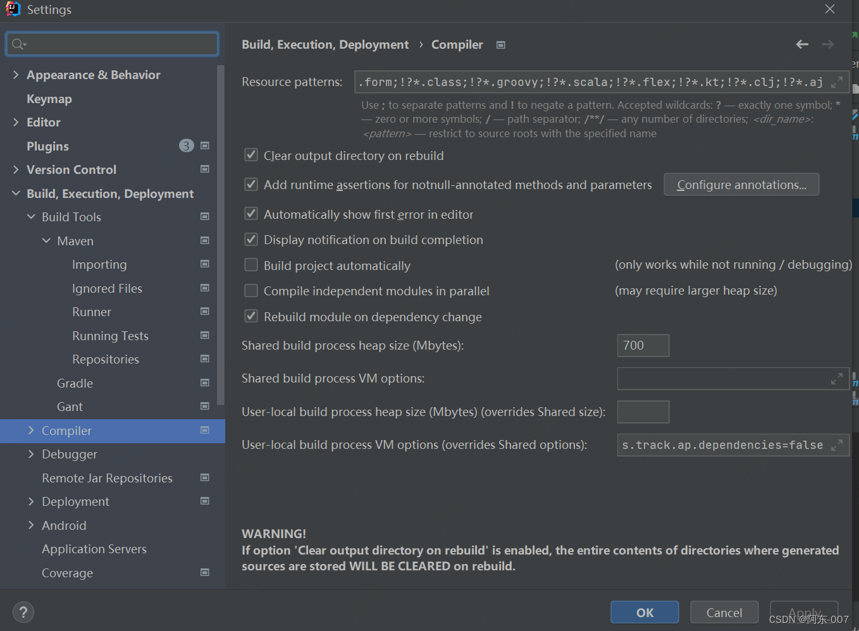Click the project-level icon next to Compiler breadcrumb

pyautogui.click(x=501, y=45)
